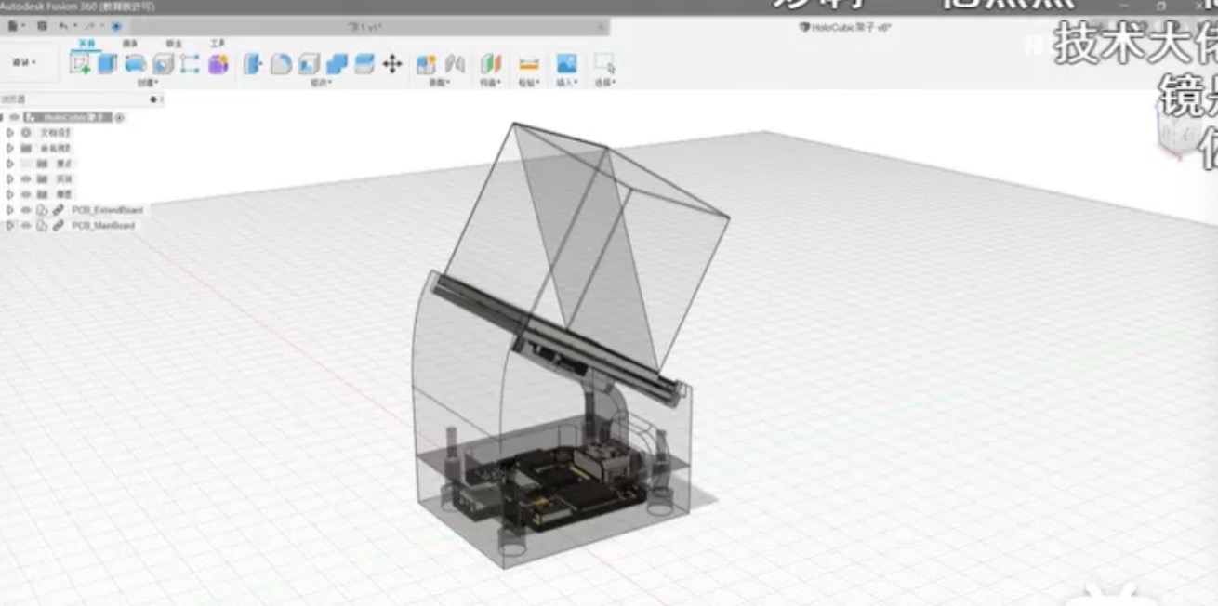
Task: Expand the PCB_MainBoard tree node
Action: tap(10, 226)
